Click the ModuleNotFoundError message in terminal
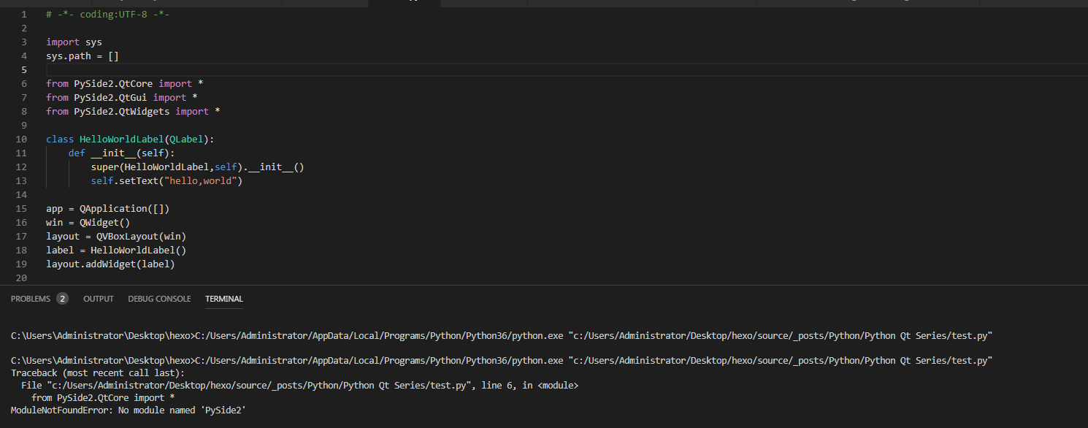The height and width of the screenshot is (428, 1088). 129,410
